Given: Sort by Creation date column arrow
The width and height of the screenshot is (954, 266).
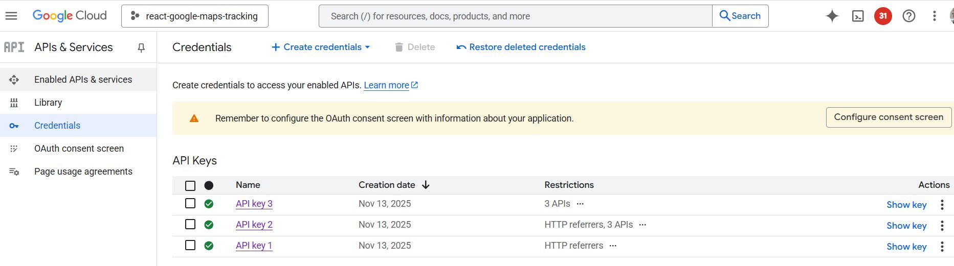Looking at the screenshot, I should pyautogui.click(x=426, y=185).
